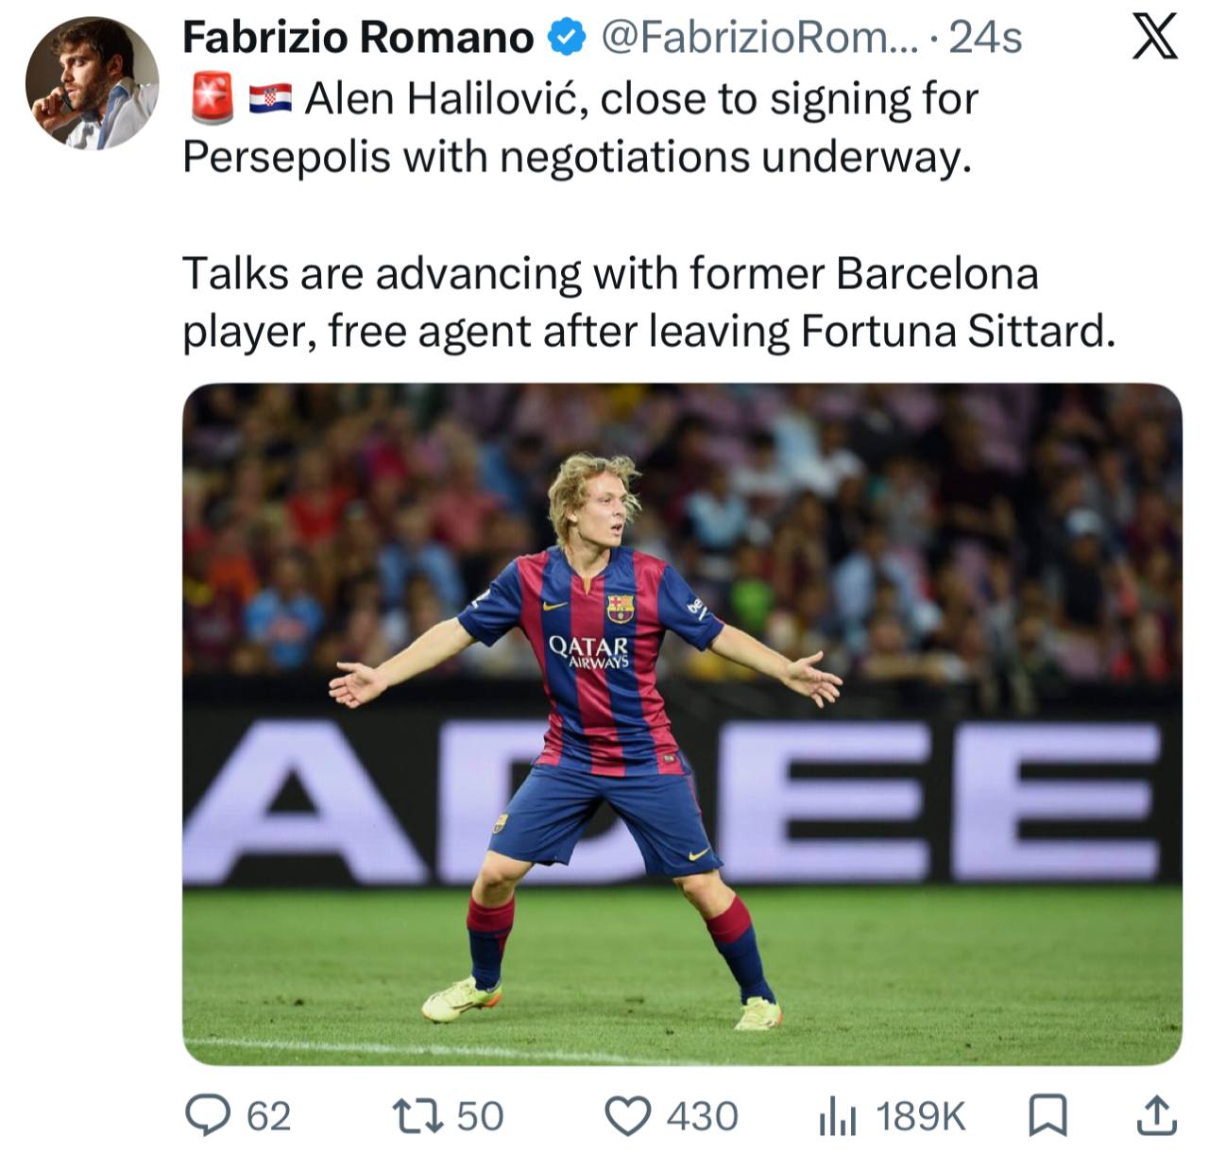1209x1171 pixels.
Task: Click the 24s timestamp
Action: coord(985,39)
